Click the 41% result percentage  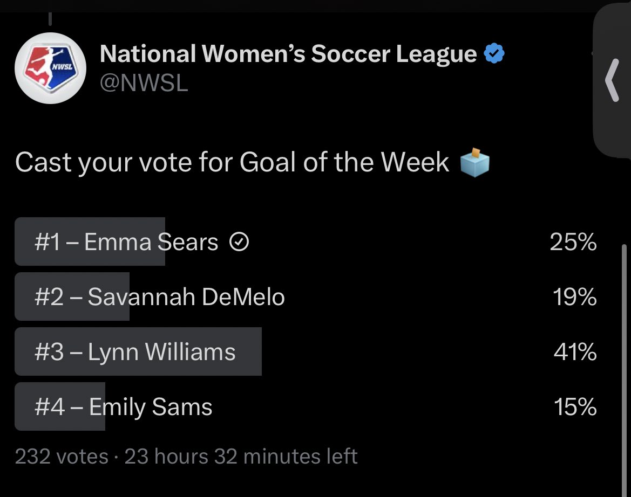(575, 352)
